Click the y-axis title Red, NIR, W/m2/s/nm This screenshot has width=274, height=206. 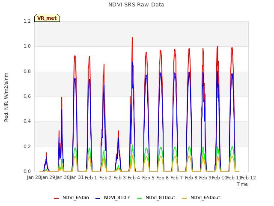[x=6, y=97]
